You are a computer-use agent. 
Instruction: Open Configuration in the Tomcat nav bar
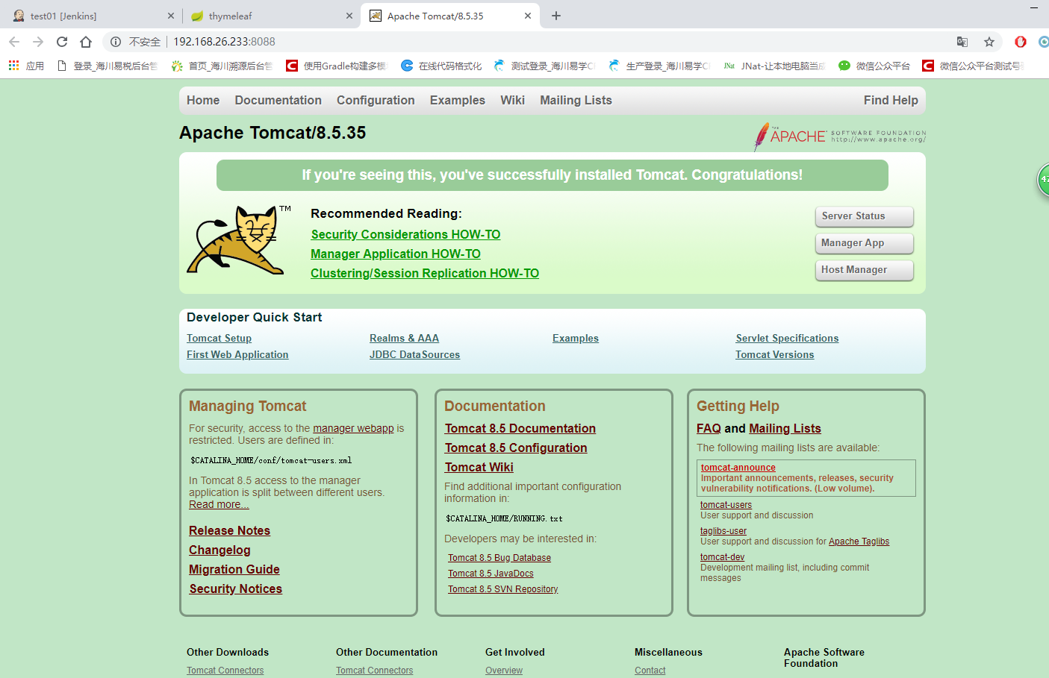pos(376,100)
